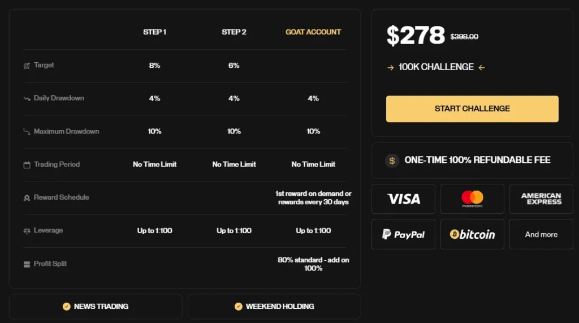This screenshot has width=579, height=323.
Task: Click the Daily Drawdown row icon
Action: point(27,98)
